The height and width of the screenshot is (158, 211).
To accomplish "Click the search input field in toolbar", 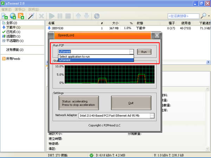I will pos(184,16).
